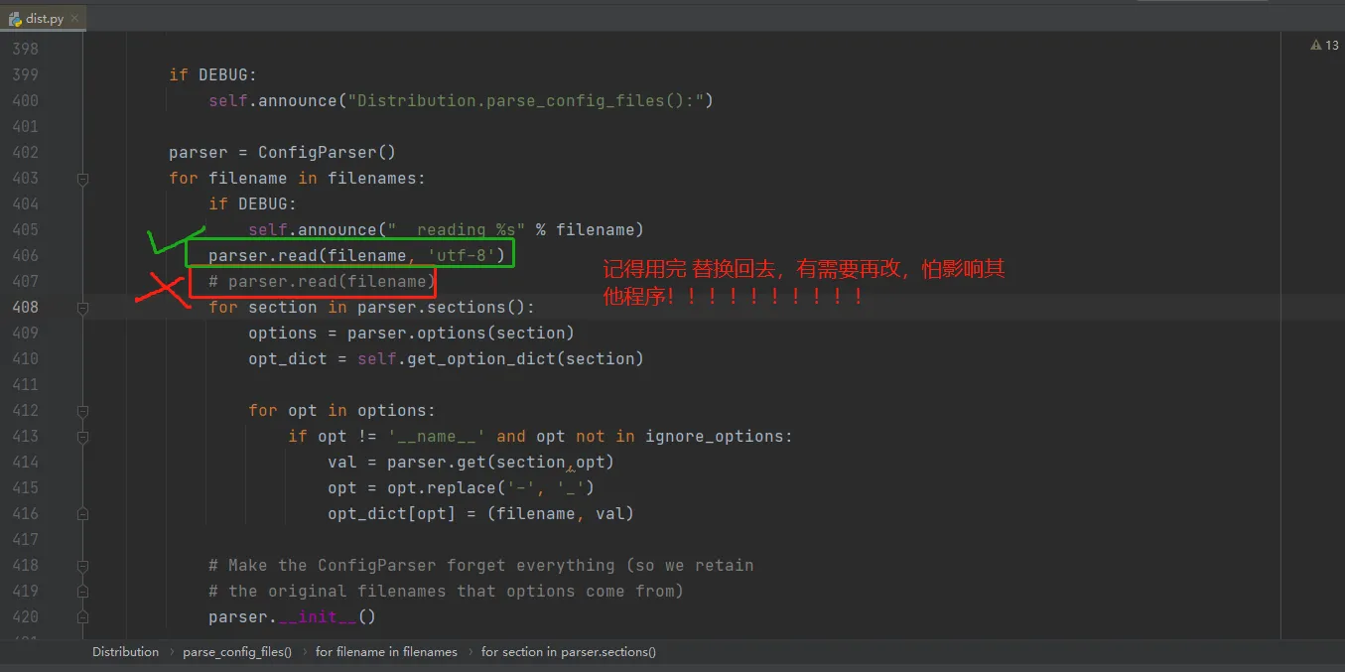Select 'for section in parser.sections()' breadcrumb
Image resolution: width=1345 pixels, height=672 pixels.
[569, 652]
